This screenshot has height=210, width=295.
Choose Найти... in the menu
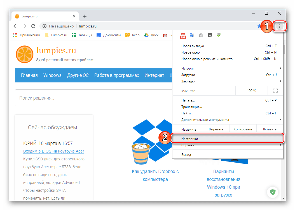(228, 113)
